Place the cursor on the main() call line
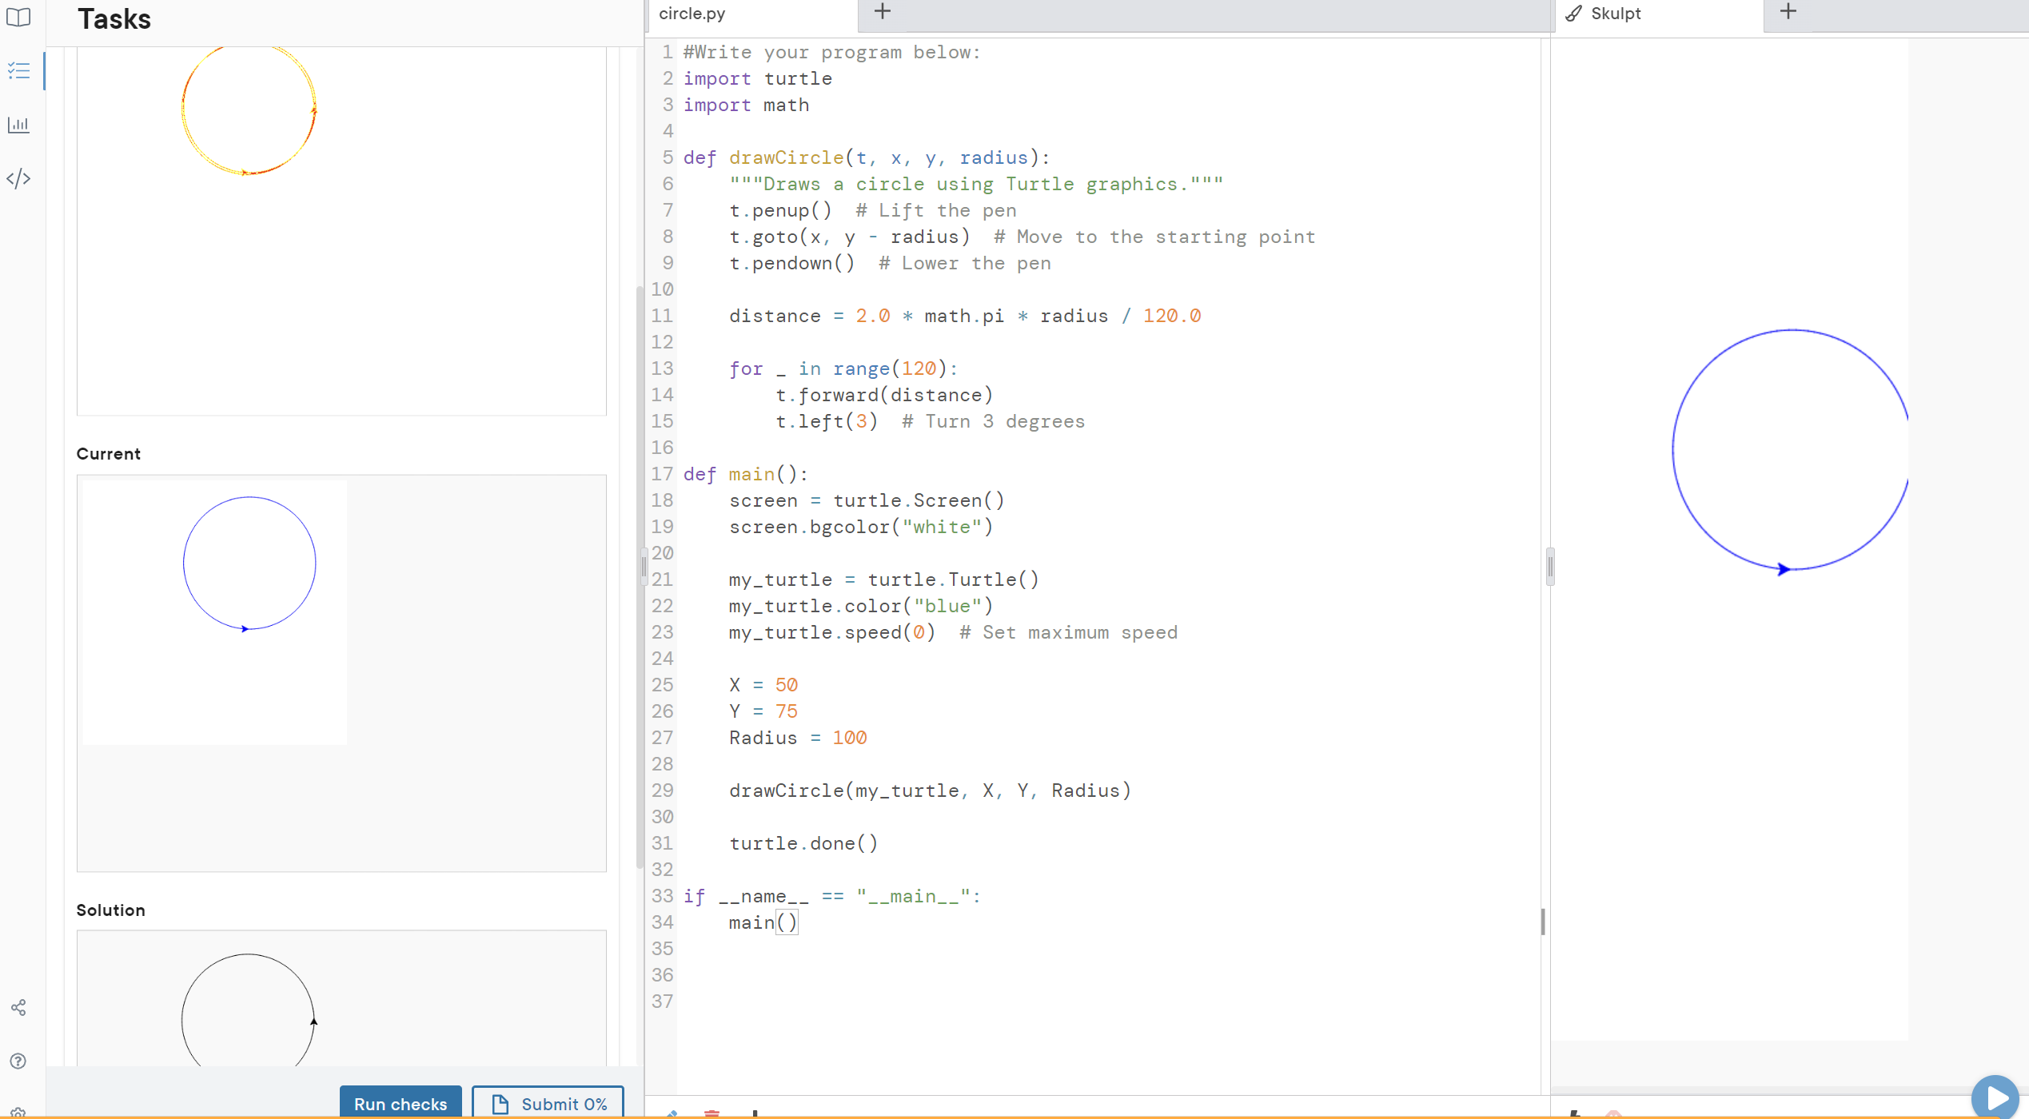Screen dimensions: 2029x1119 (x=759, y=922)
